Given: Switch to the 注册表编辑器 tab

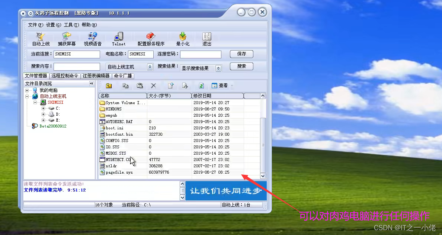Looking at the screenshot, I should [x=96, y=76].
